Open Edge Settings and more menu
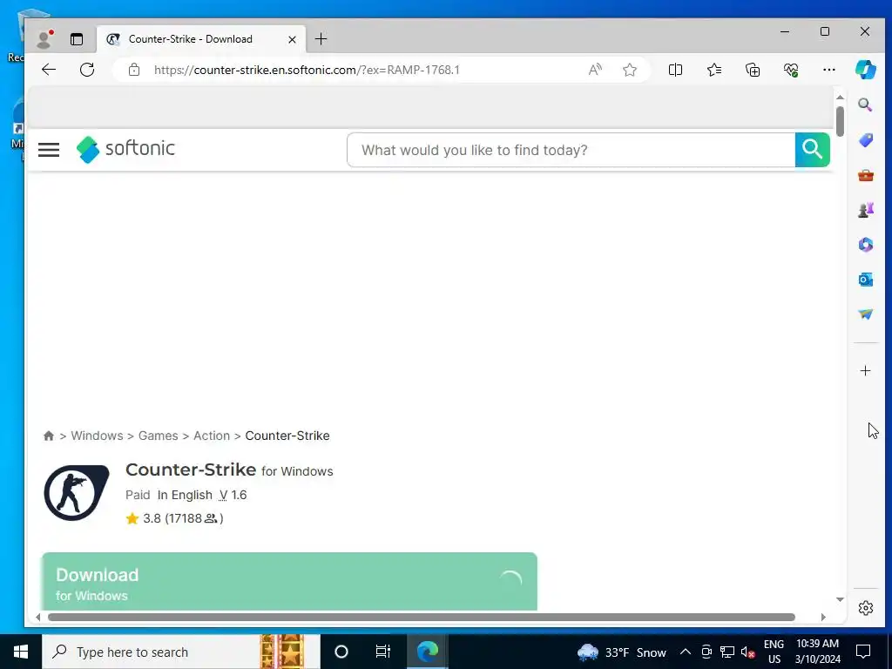The image size is (892, 669). (x=829, y=70)
